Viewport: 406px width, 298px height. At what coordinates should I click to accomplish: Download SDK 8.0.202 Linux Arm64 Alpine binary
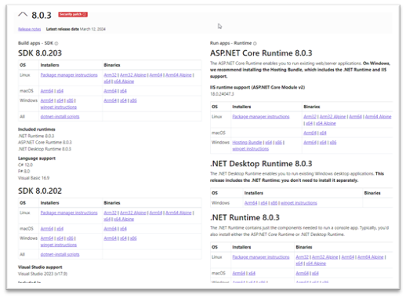click(179, 213)
